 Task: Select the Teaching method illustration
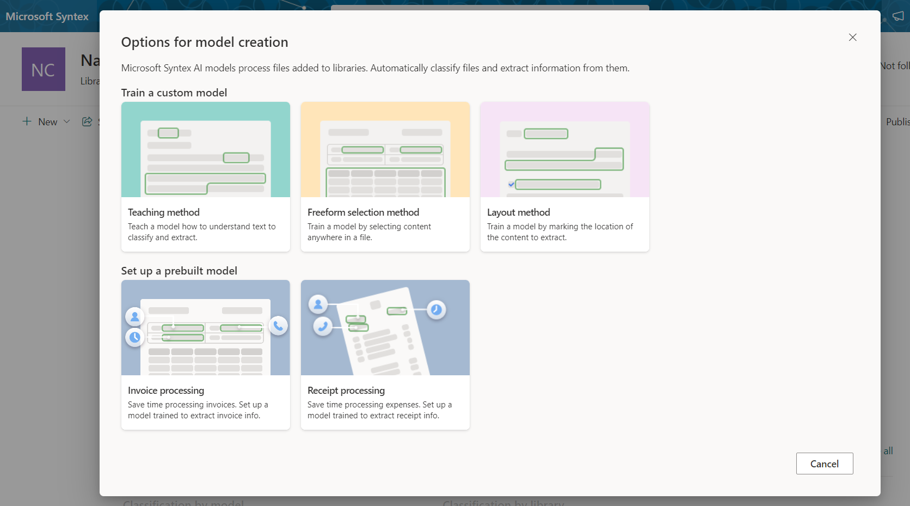click(x=205, y=150)
